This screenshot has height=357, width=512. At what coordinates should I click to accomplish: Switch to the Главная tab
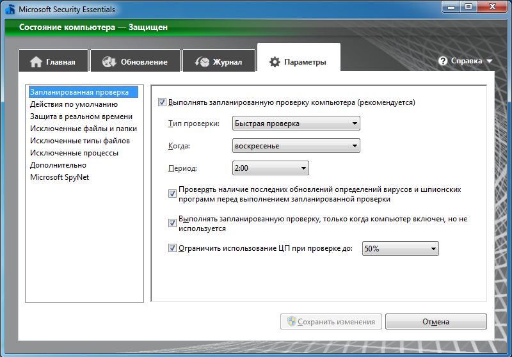(53, 60)
